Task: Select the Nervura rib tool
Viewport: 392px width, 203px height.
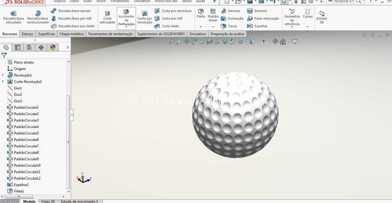Action: point(230,11)
